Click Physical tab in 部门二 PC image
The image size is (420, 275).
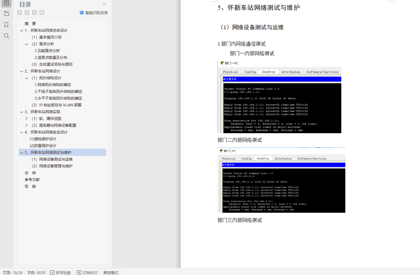[x=229, y=158]
